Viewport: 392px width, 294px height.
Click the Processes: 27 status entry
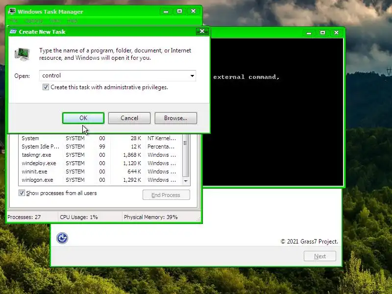point(24,217)
